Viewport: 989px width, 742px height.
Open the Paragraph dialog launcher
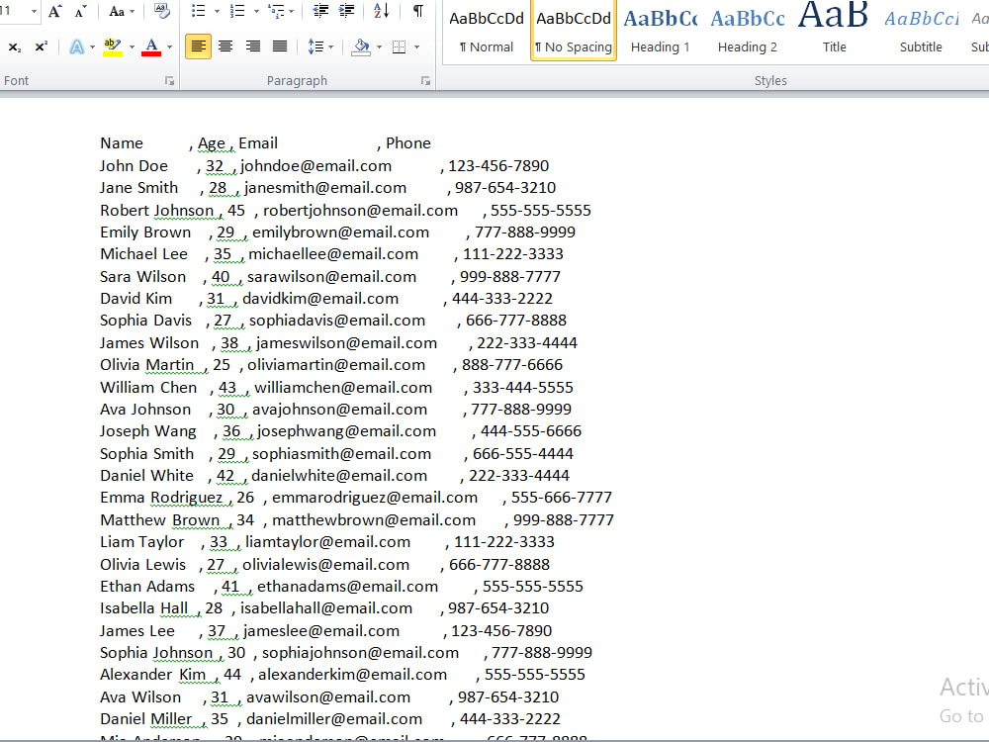pyautogui.click(x=425, y=81)
